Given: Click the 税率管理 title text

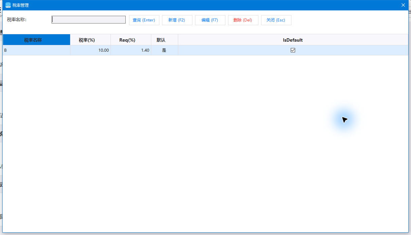Looking at the screenshot, I should tap(21, 5).
